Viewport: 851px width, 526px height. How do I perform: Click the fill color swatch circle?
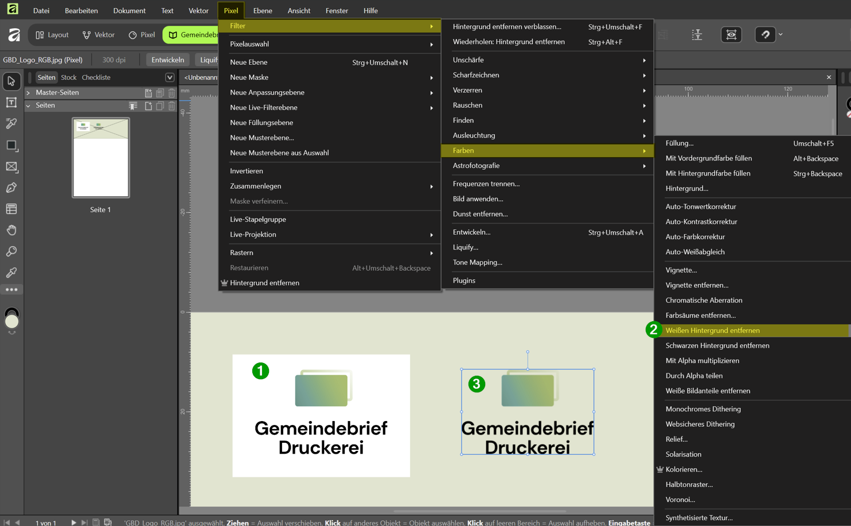pyautogui.click(x=11, y=321)
